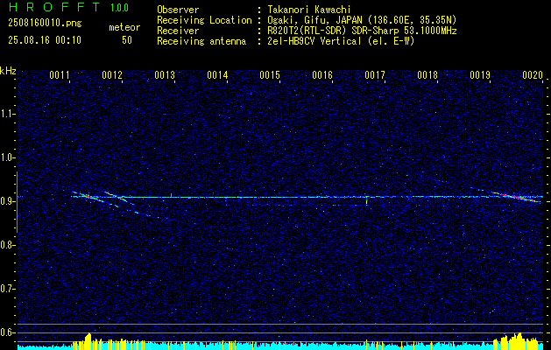Select file name 2508160010.png
This screenshot has width=551, height=350.
[45, 24]
